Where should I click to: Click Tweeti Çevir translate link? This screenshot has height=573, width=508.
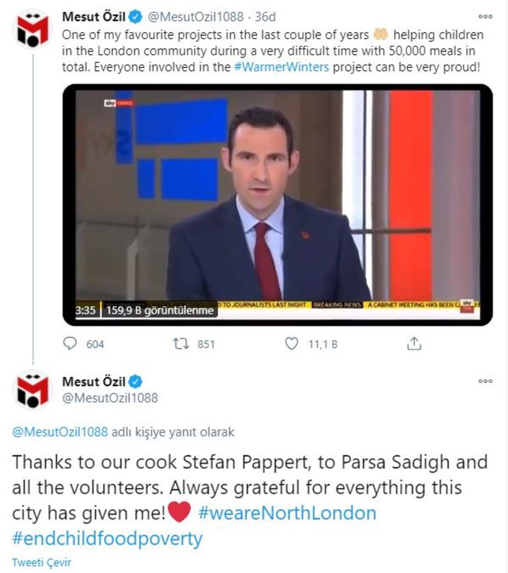42,562
